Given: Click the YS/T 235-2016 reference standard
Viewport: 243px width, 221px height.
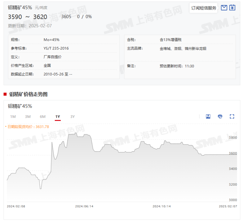Looking at the screenshot, I should 56,49.
